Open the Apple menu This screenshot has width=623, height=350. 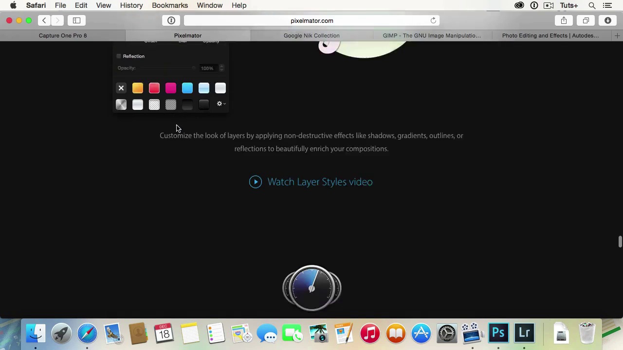pyautogui.click(x=13, y=5)
